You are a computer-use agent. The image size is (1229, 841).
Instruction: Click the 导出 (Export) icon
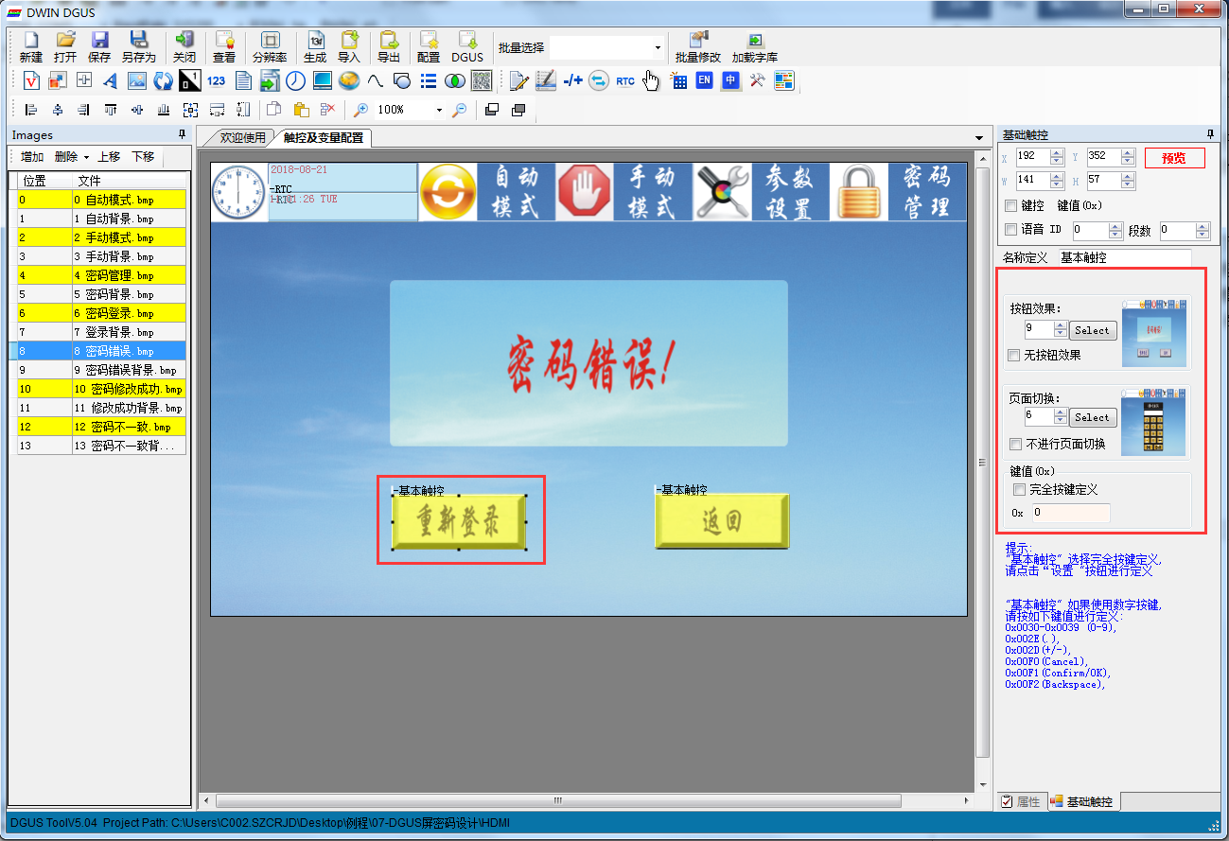pos(389,46)
